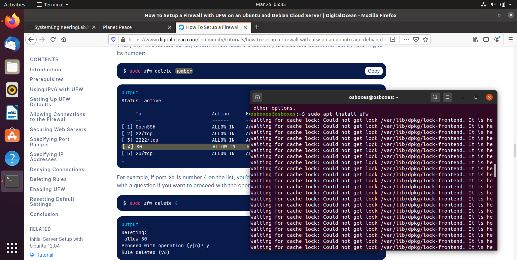Open Firefox from the Ubuntu dock
517x260 pixels.
(x=12, y=21)
